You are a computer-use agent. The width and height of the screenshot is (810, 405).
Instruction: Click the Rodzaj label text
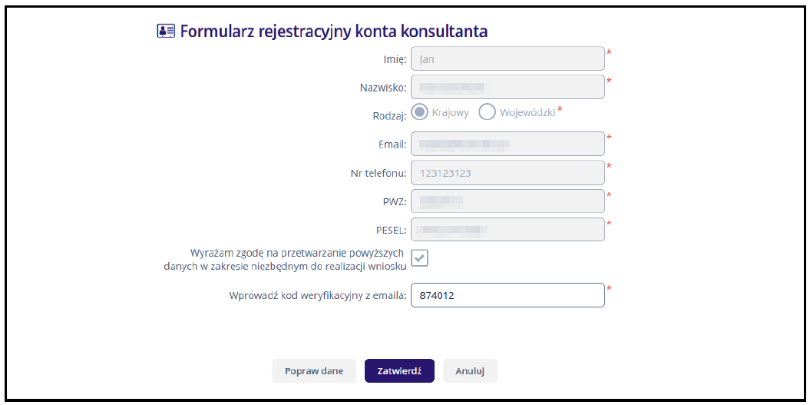tap(388, 116)
